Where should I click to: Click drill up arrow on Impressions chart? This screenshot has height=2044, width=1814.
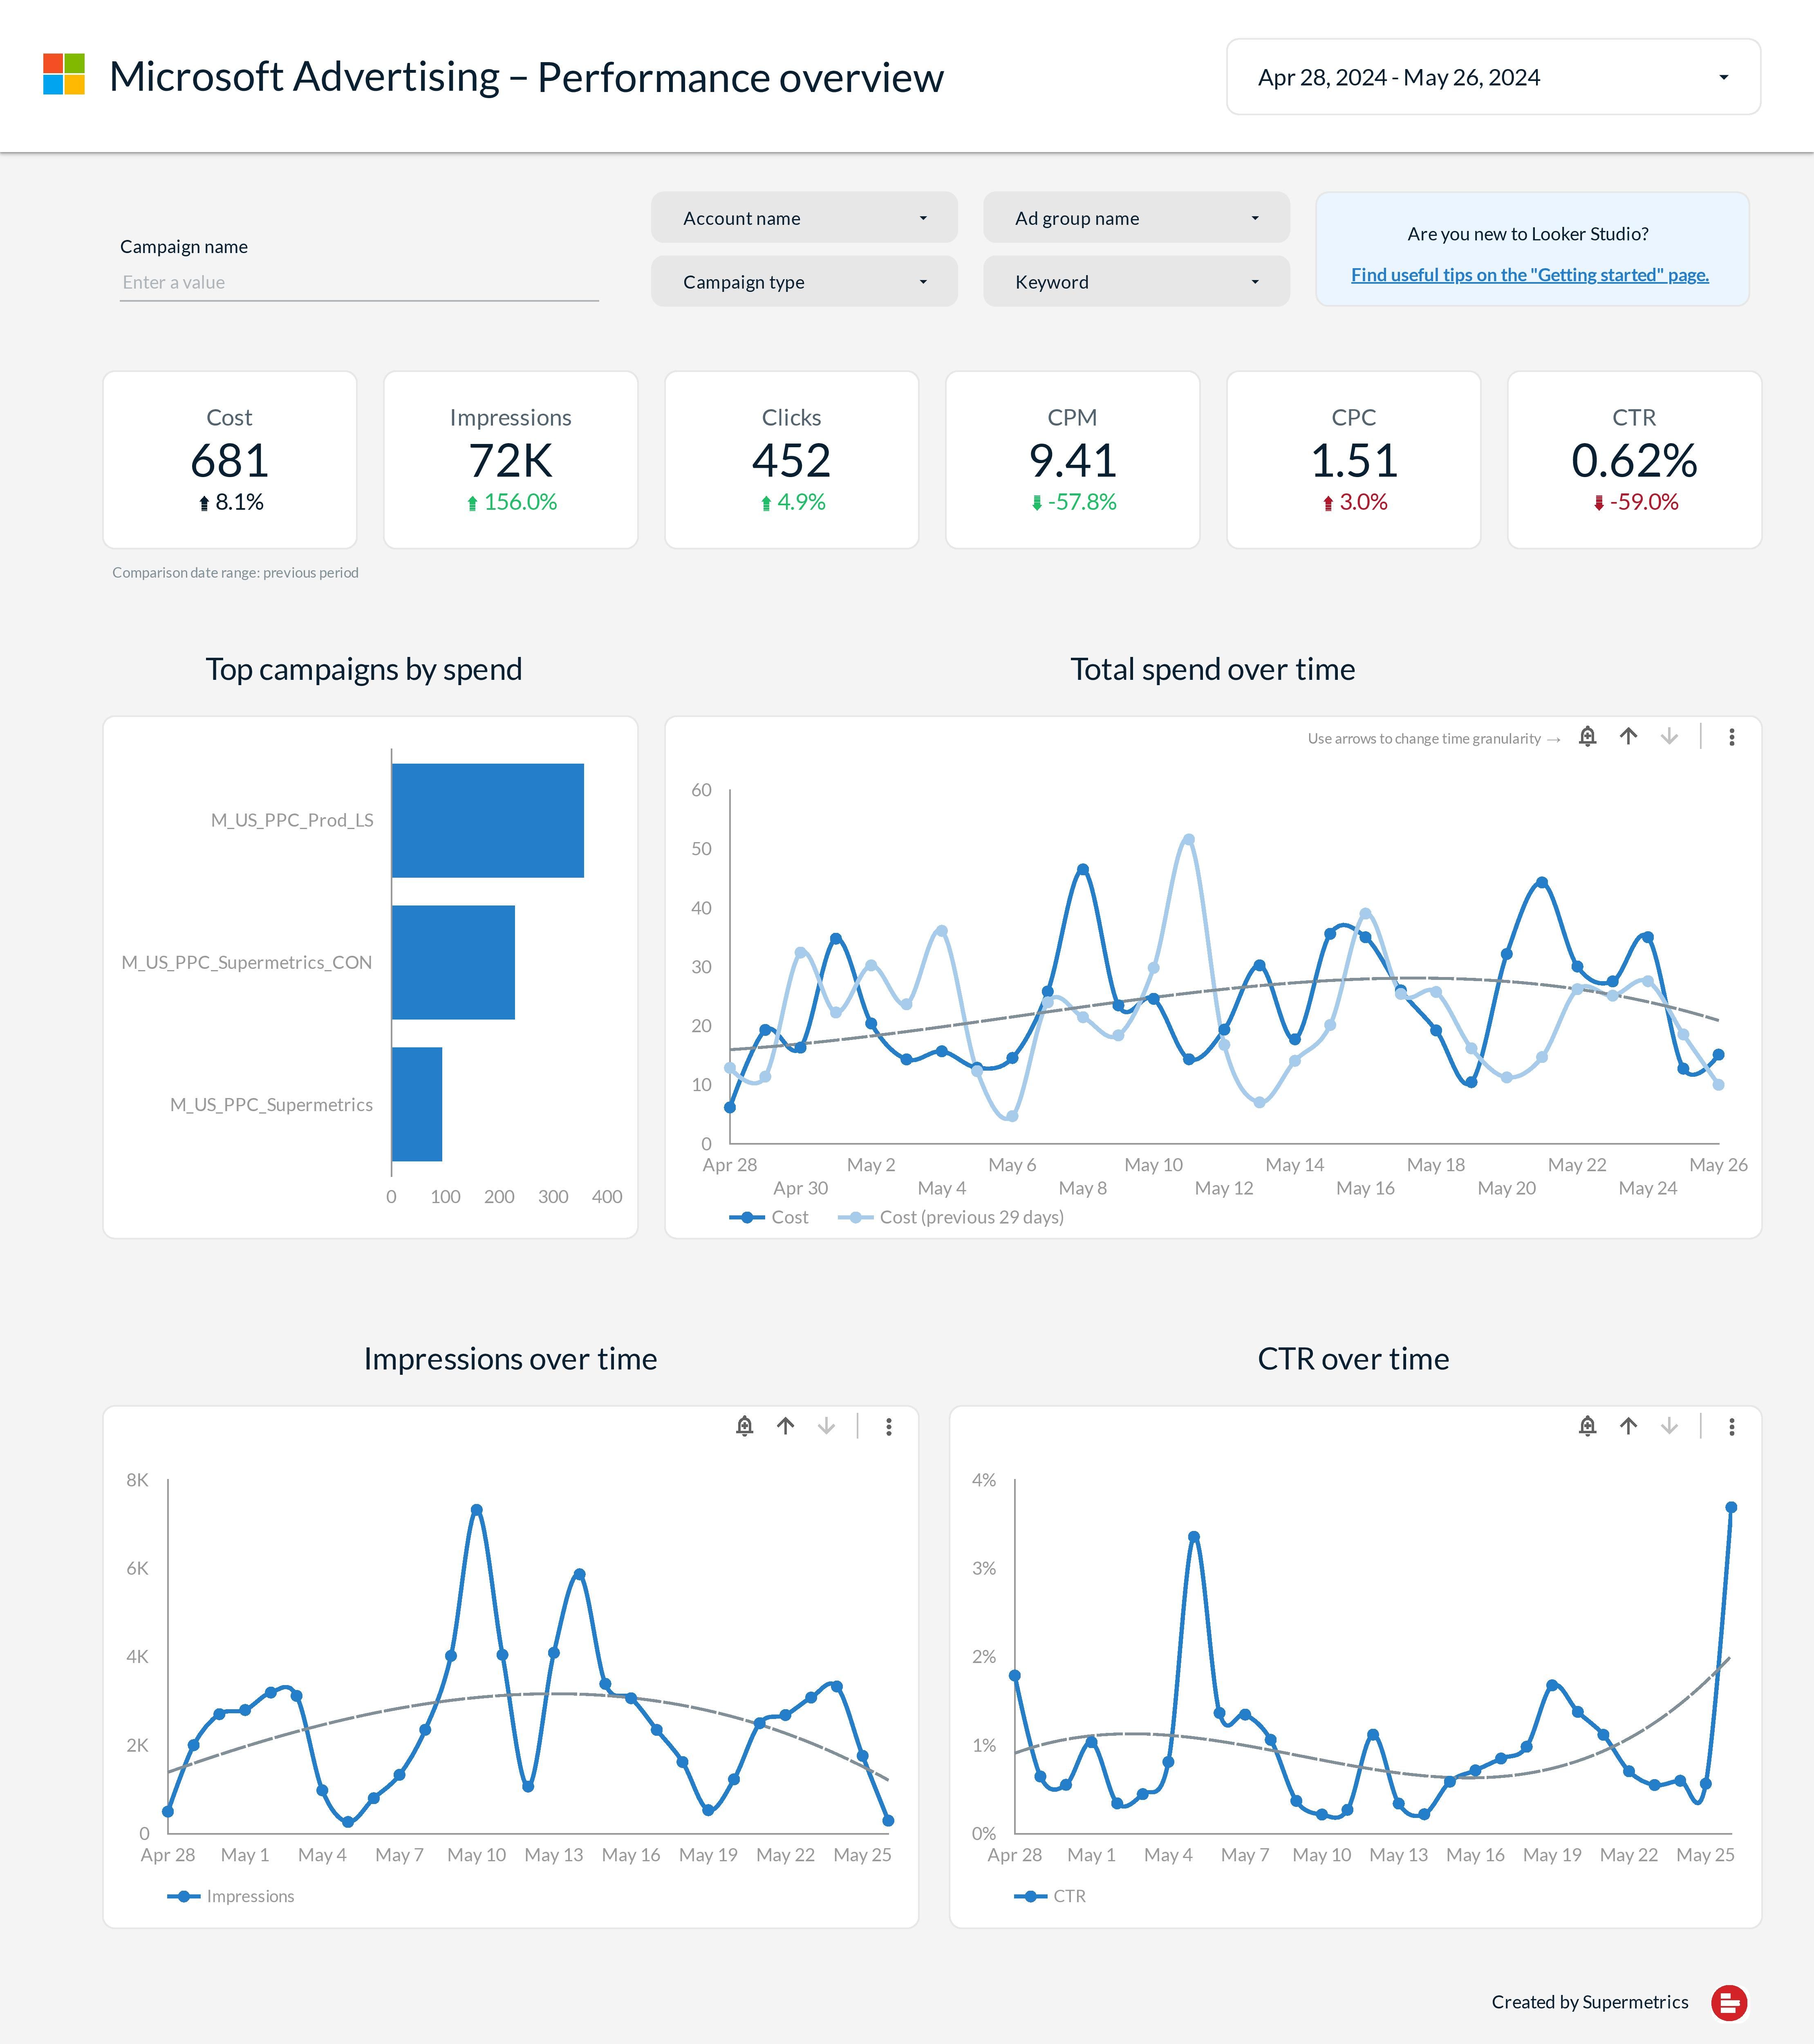[785, 1426]
